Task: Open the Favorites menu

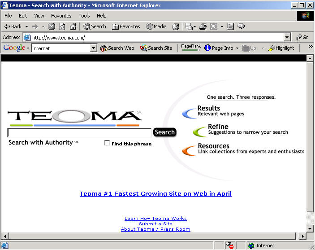Action: coord(61,16)
